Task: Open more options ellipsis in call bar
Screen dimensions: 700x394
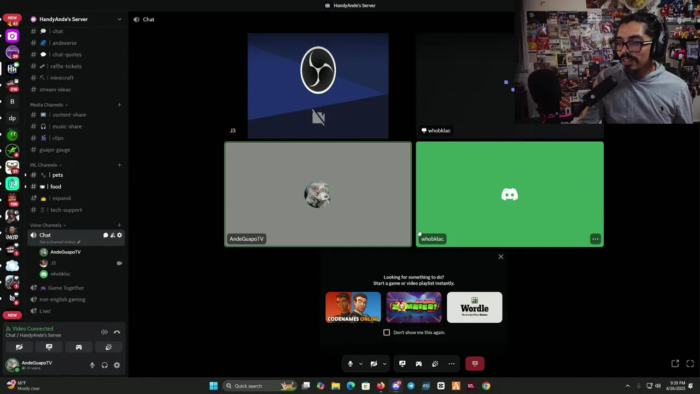Action: tap(452, 364)
